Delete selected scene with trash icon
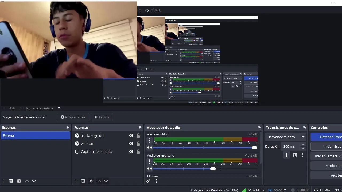342x192 pixels. (11, 181)
